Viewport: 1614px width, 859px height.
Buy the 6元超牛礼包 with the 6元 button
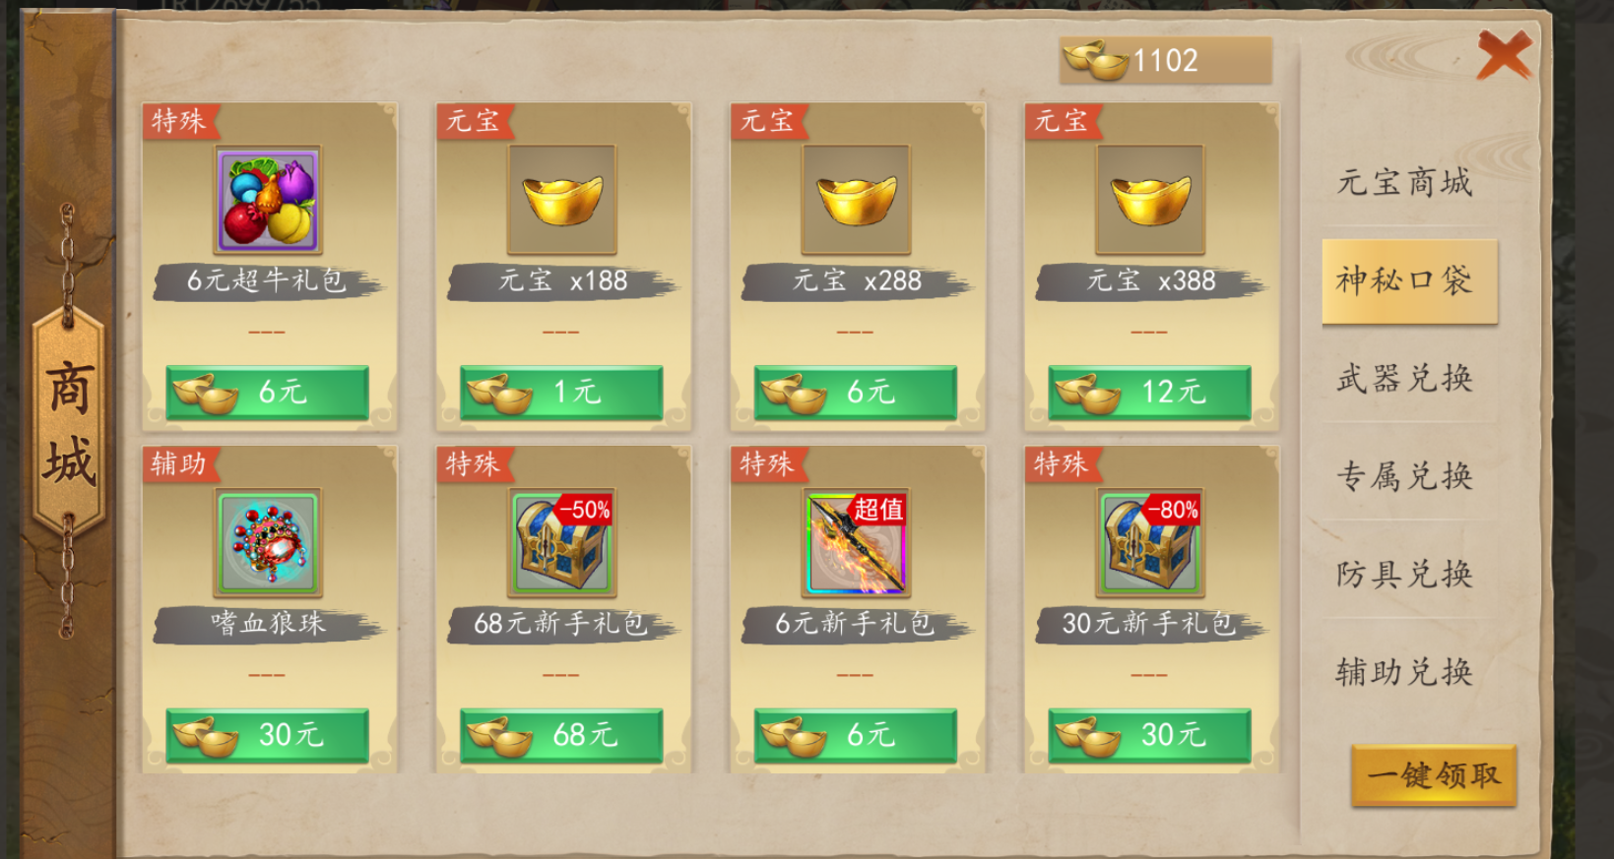coord(267,393)
